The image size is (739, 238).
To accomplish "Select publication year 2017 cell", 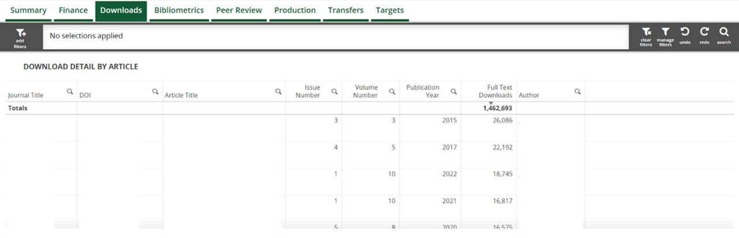I will [x=450, y=147].
